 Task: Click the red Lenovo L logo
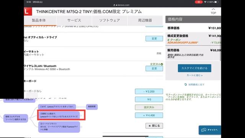(28, 11)
